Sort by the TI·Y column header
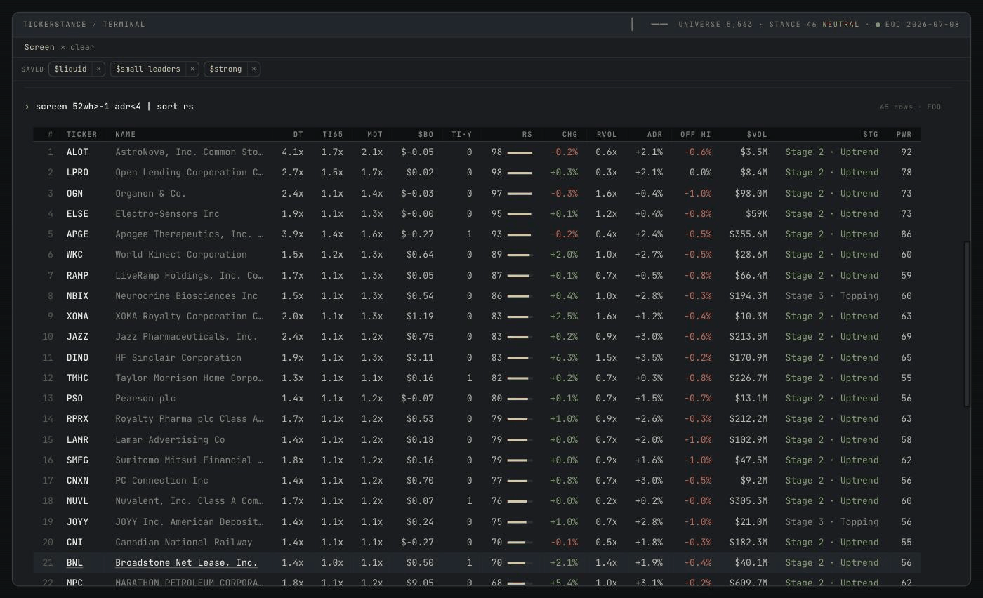The width and height of the screenshot is (983, 598). (461, 134)
